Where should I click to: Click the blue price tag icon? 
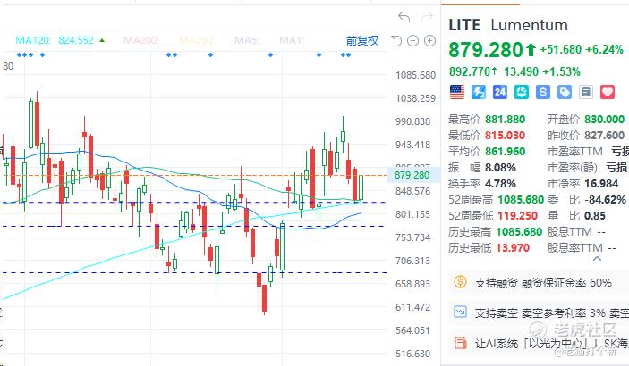click(565, 92)
